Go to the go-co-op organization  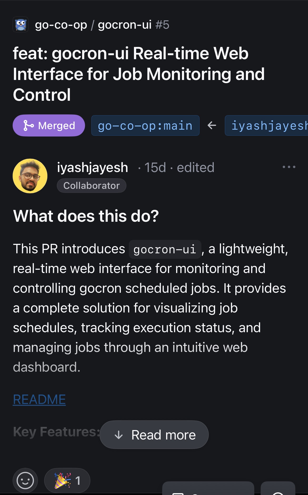pyautogui.click(x=61, y=25)
